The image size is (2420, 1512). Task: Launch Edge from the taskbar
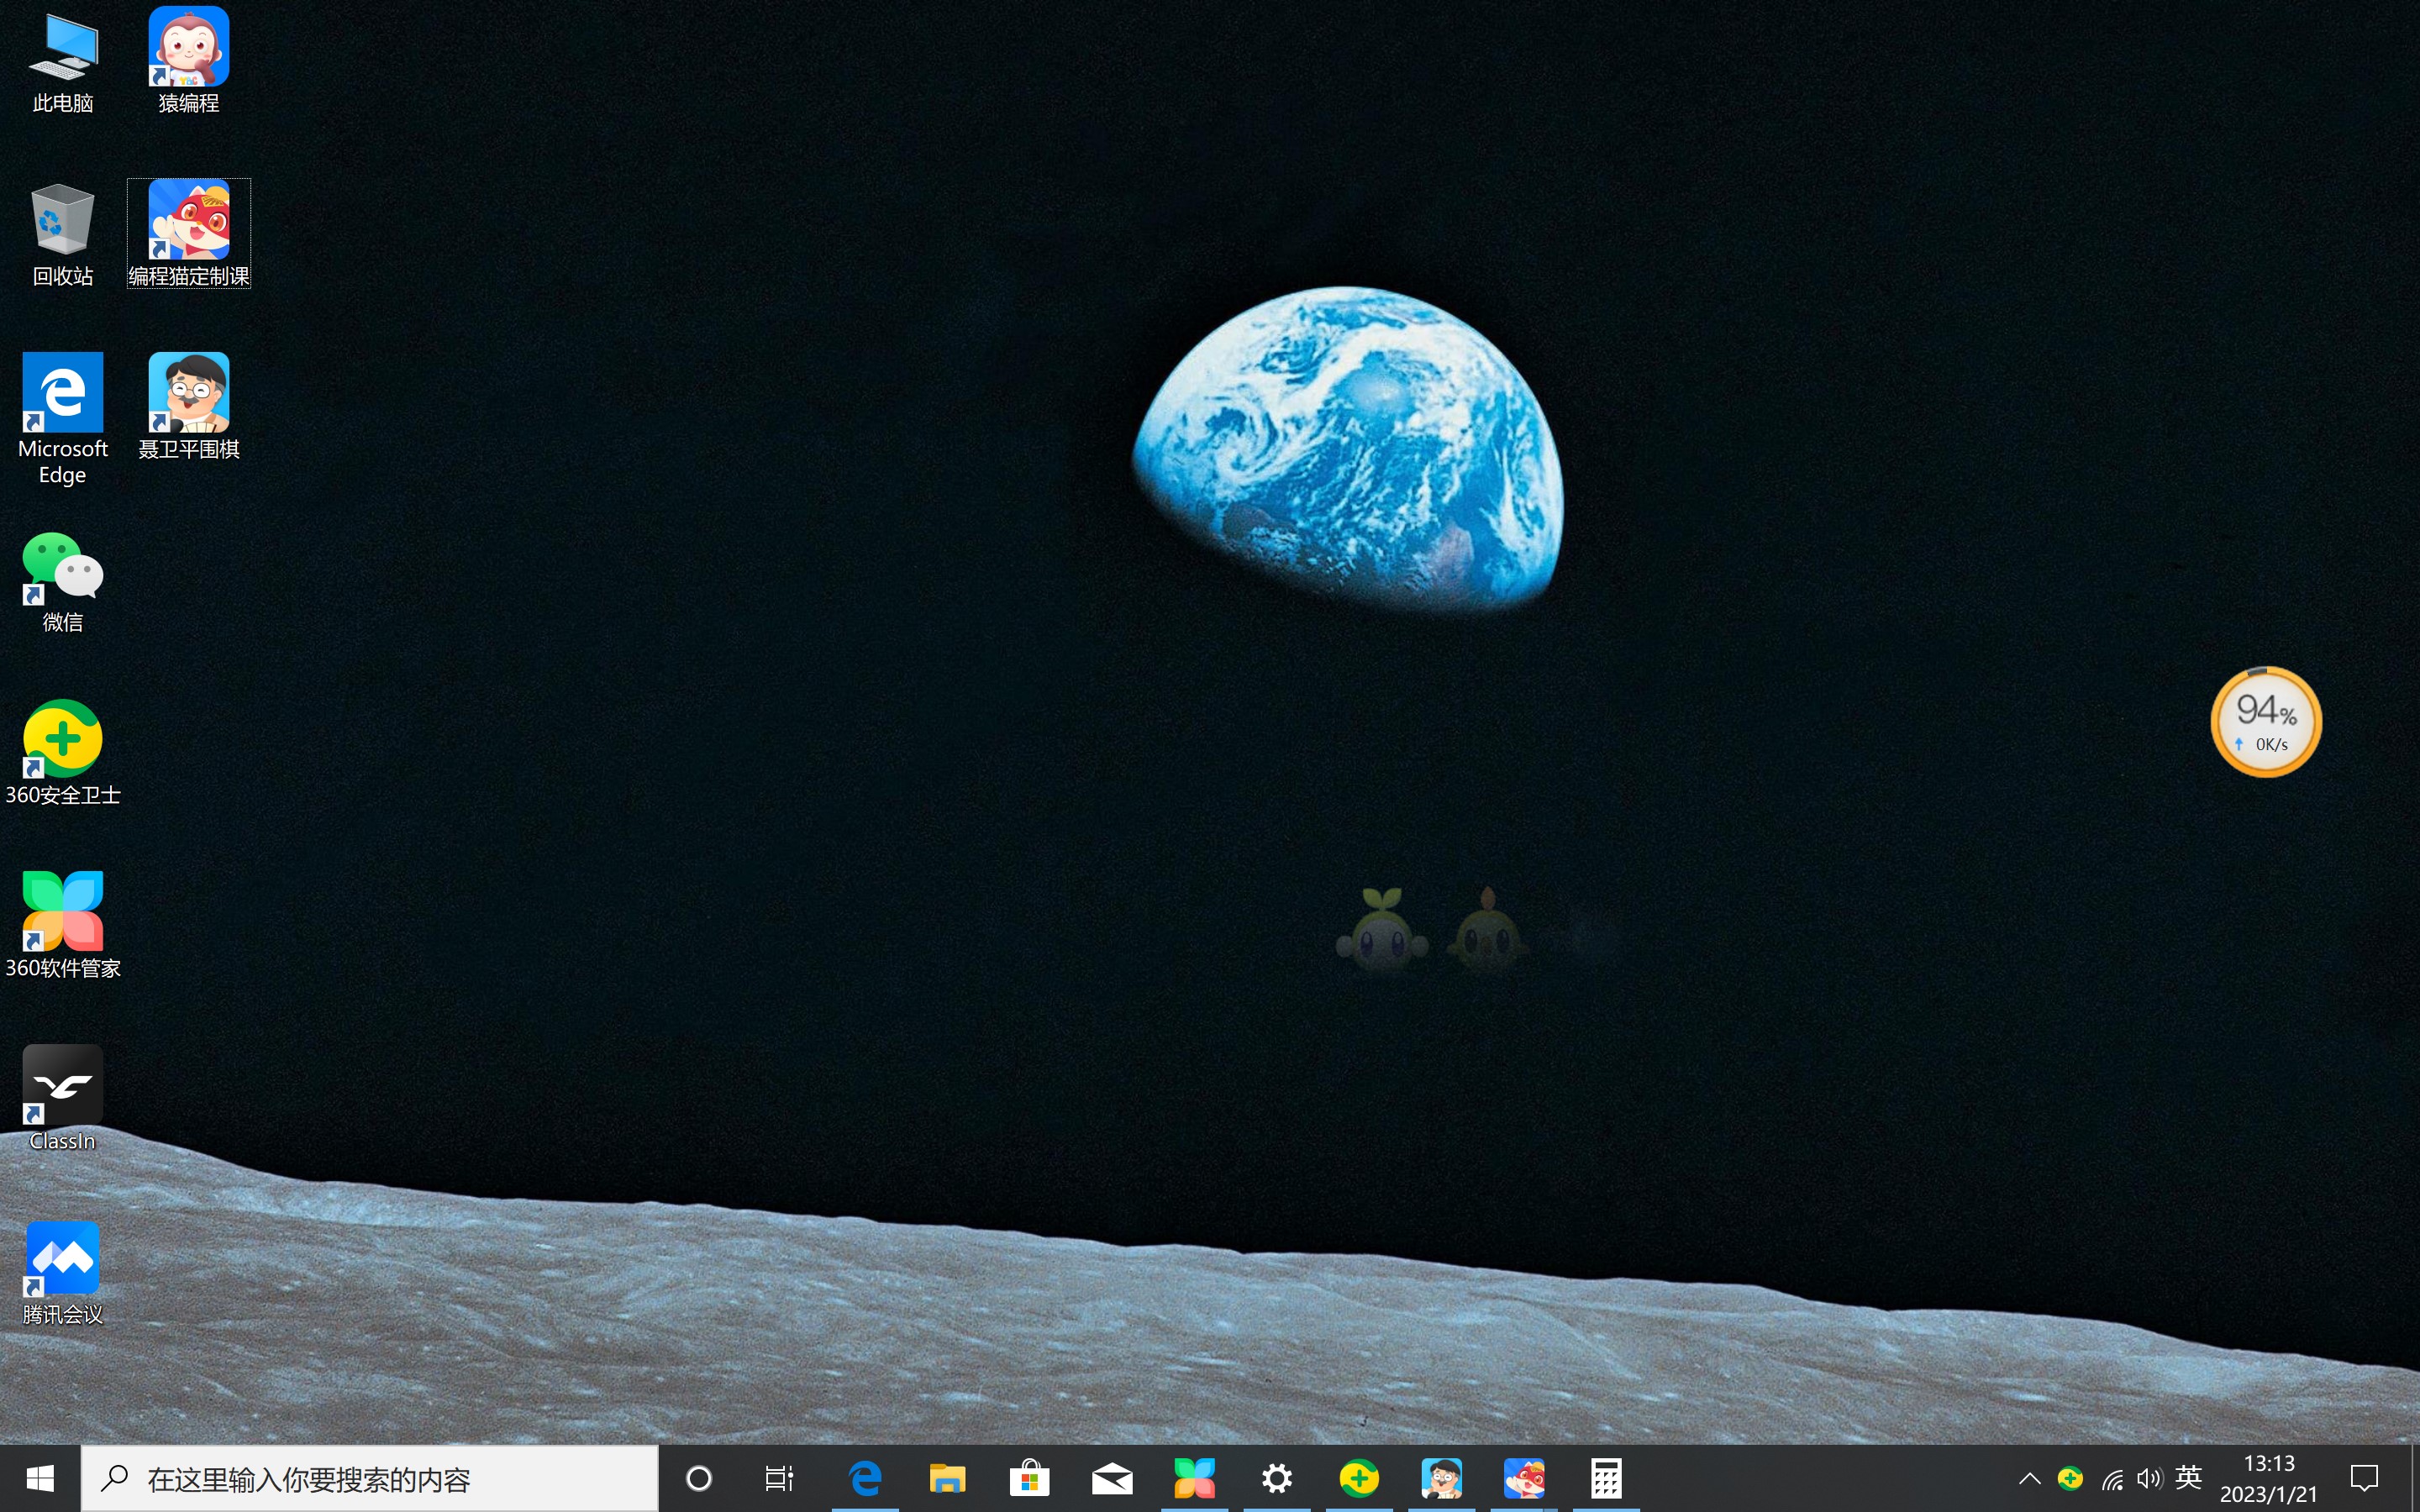(865, 1478)
